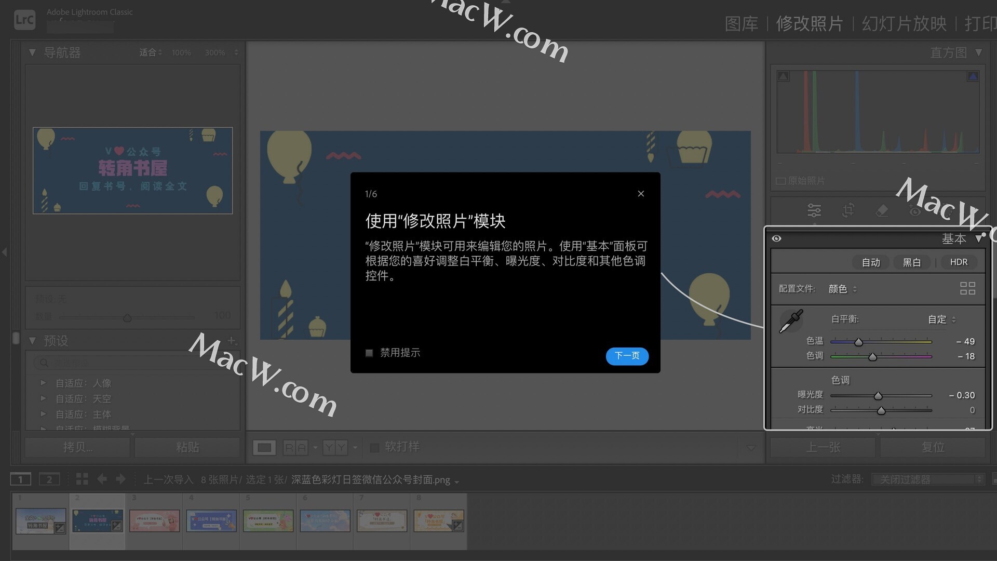Enable the 软打样 checkbox

374,447
